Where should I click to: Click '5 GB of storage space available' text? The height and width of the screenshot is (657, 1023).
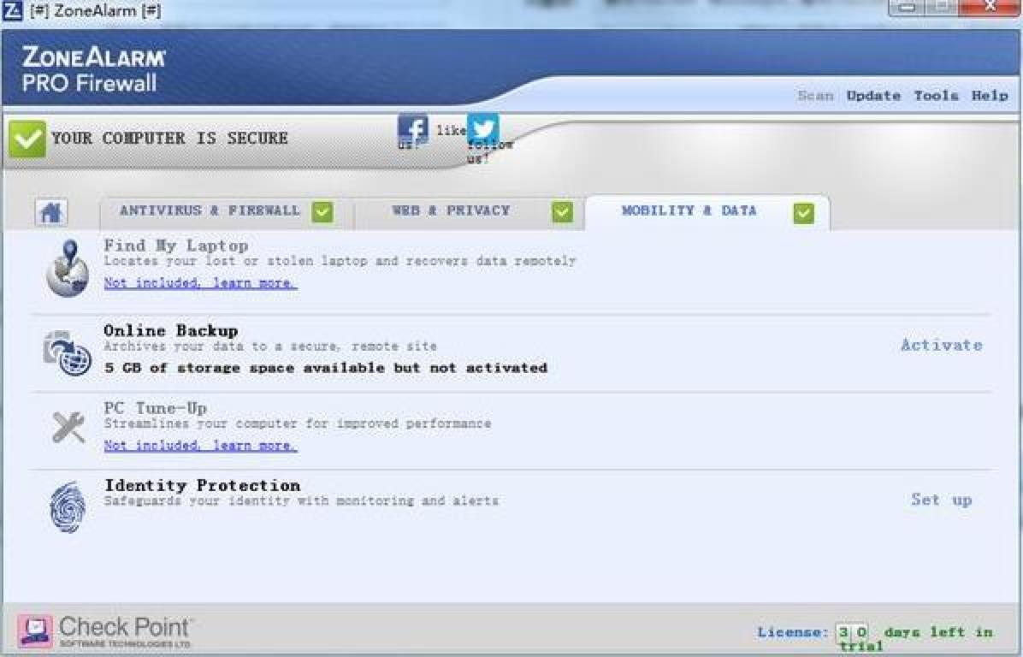tap(326, 368)
